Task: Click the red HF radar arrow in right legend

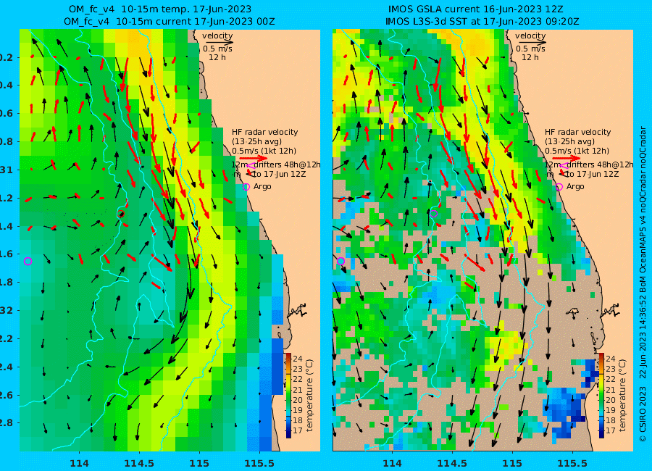Action: (567, 158)
